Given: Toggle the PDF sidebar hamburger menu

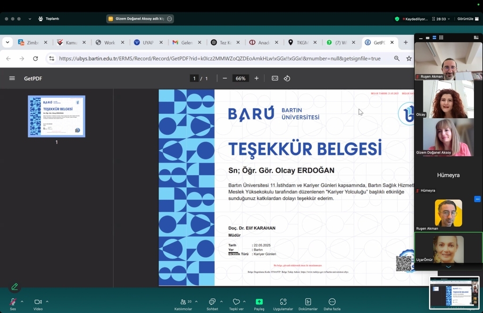Looking at the screenshot, I should [12, 79].
